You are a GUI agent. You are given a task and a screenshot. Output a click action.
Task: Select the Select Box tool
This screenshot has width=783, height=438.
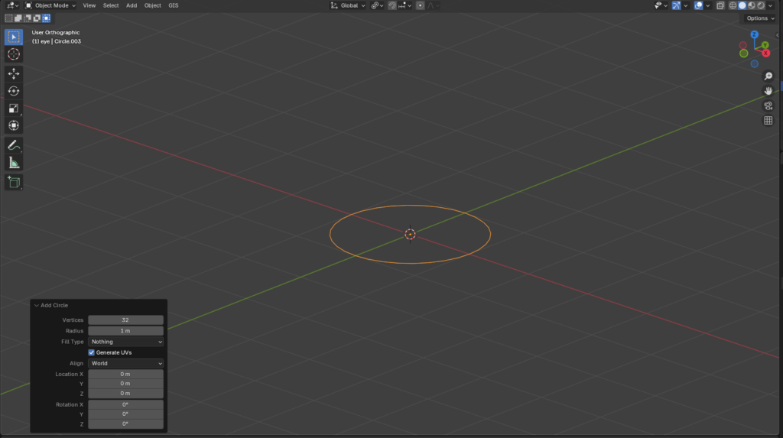pyautogui.click(x=14, y=37)
